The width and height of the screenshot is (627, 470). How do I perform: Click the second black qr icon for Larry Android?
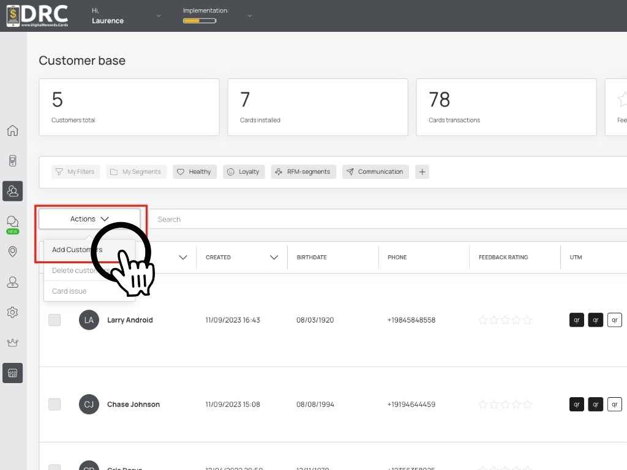595,319
